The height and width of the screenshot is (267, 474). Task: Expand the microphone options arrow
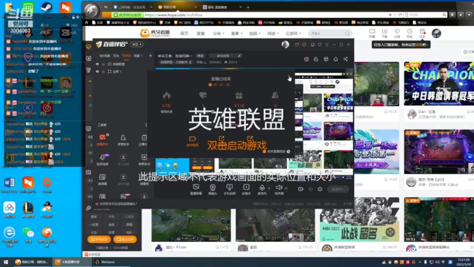pyautogui.click(x=269, y=188)
